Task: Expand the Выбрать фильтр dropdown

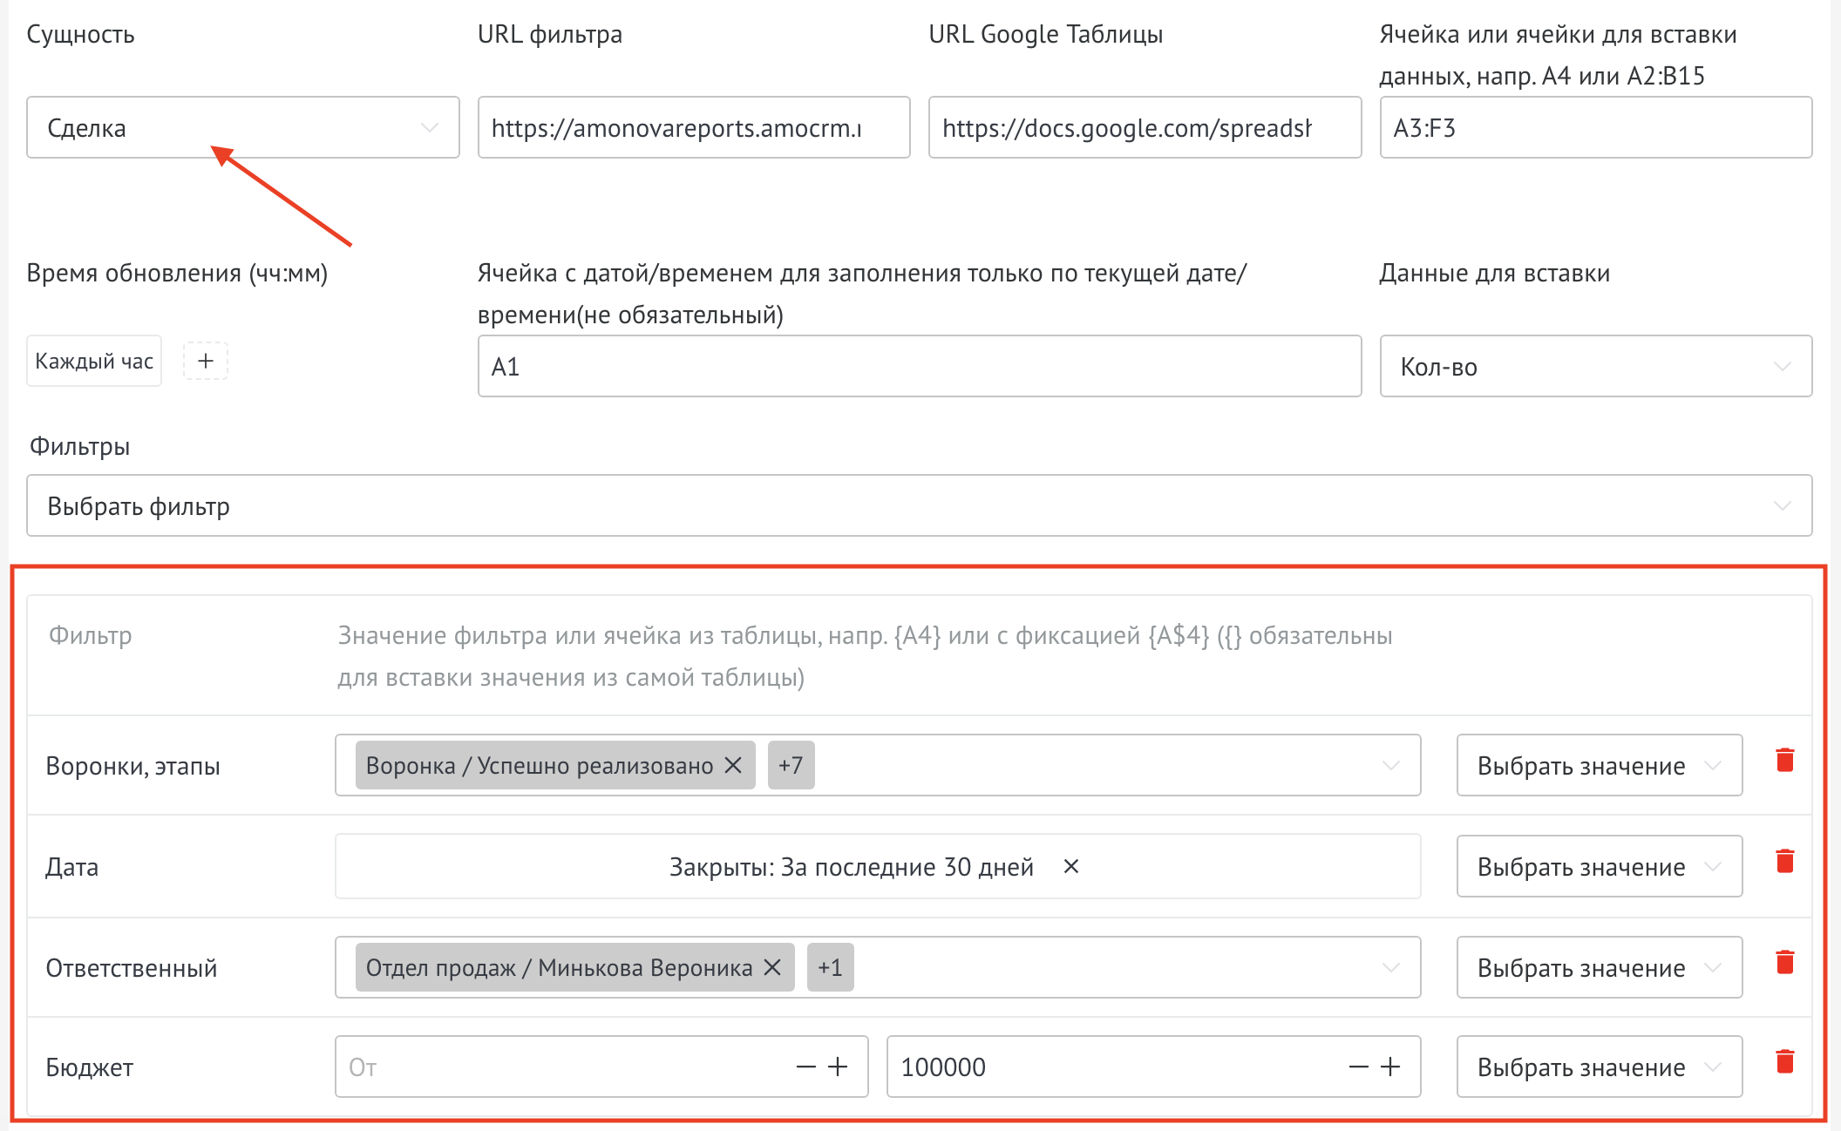Action: click(919, 505)
